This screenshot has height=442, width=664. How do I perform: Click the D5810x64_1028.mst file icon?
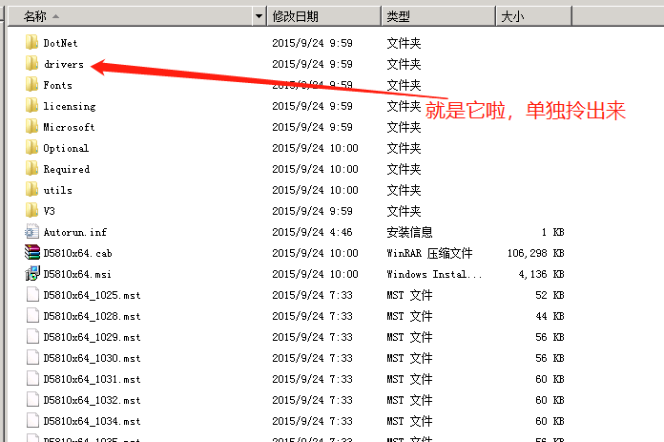coord(32,316)
